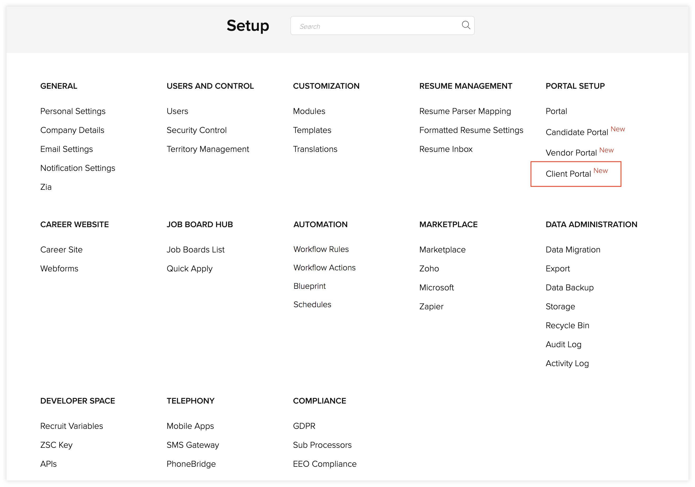Open GDPR compliance settings

(304, 426)
